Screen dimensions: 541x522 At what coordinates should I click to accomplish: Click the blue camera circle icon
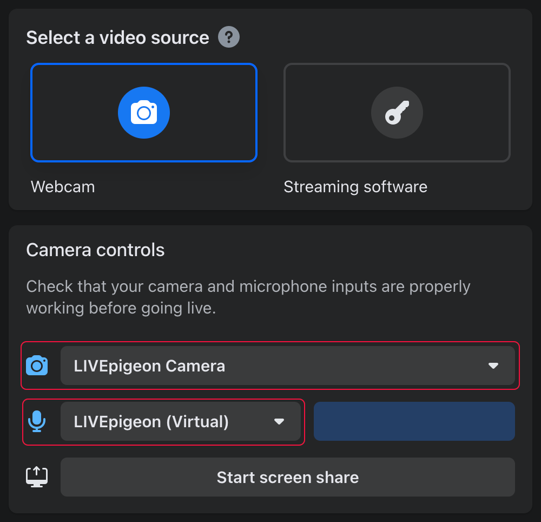tap(144, 113)
